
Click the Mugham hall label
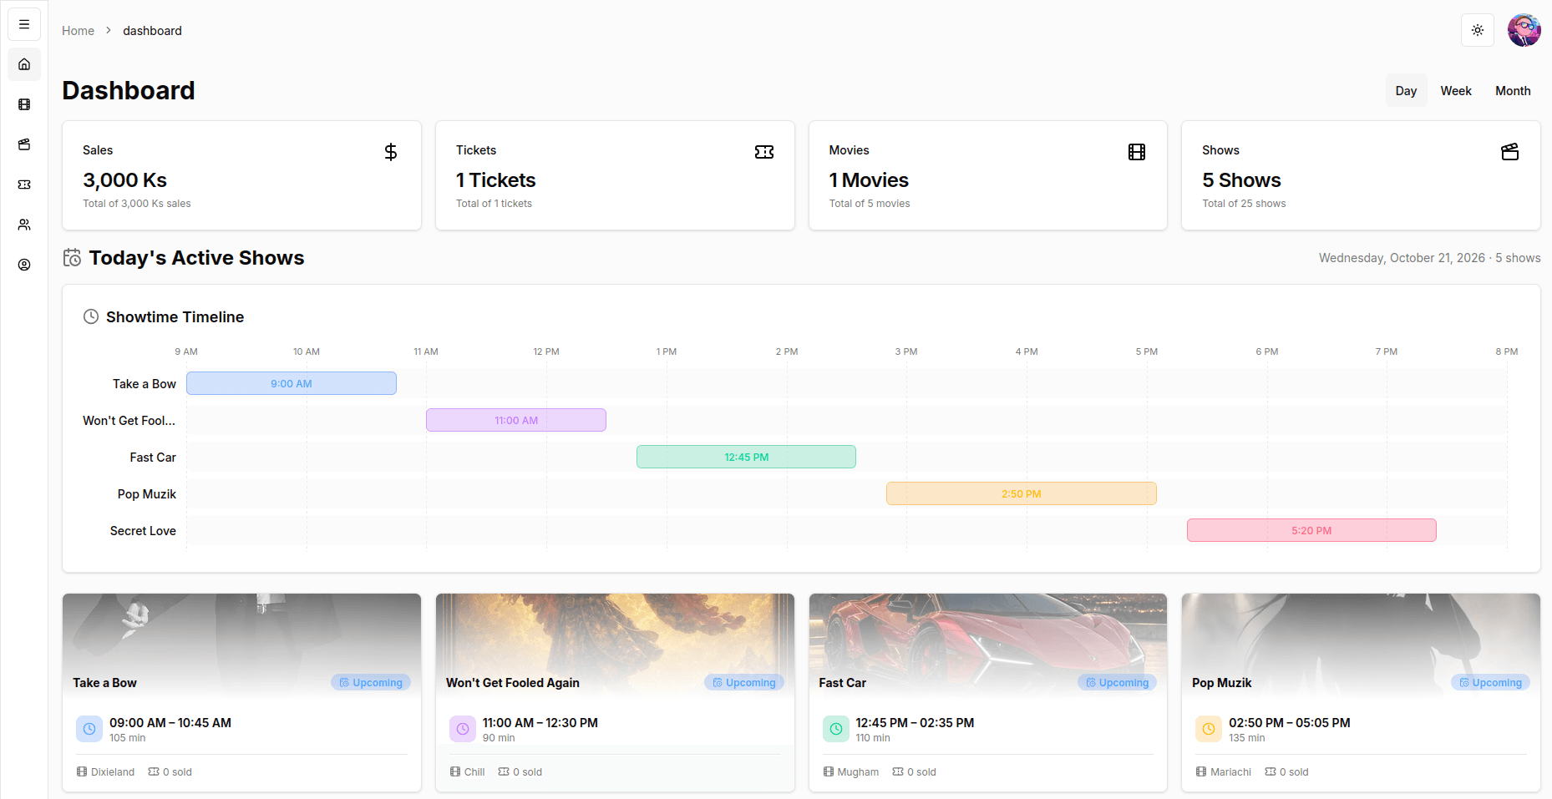click(851, 772)
